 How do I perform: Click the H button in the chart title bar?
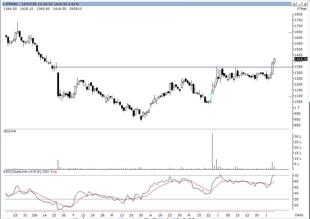(x=294, y=4)
